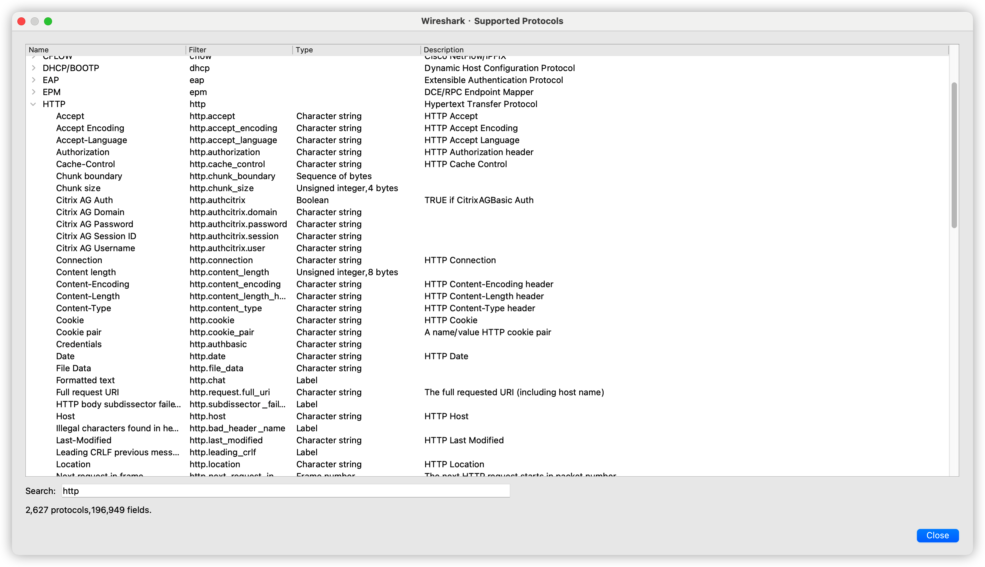Select the Accept Encoding field
Screen dimensions: 985x567
point(487,128)
